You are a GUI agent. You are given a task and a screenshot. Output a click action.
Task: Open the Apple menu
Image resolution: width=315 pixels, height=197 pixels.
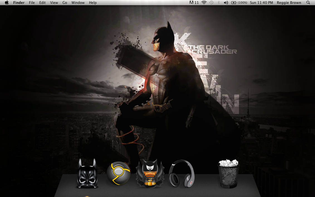pyautogui.click(x=7, y=3)
